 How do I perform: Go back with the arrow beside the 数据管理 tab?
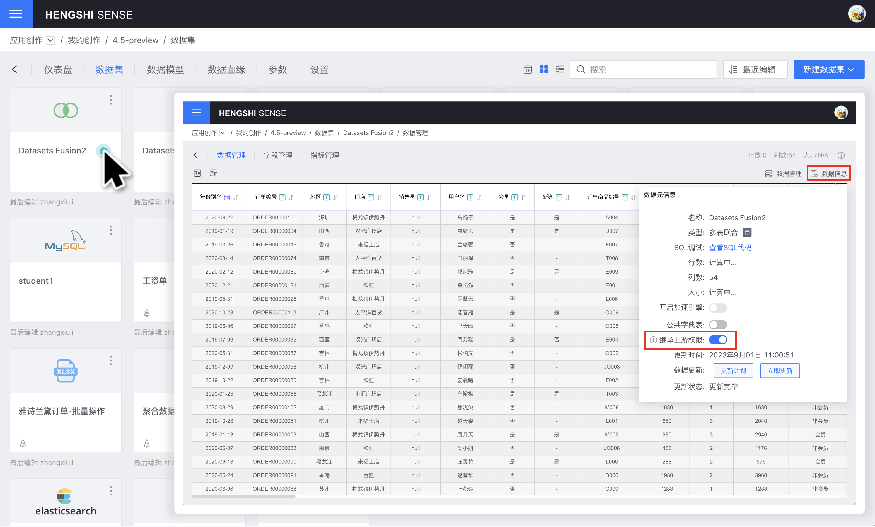click(x=195, y=155)
